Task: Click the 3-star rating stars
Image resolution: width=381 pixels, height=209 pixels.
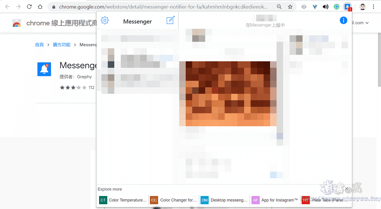Action: pos(73,87)
